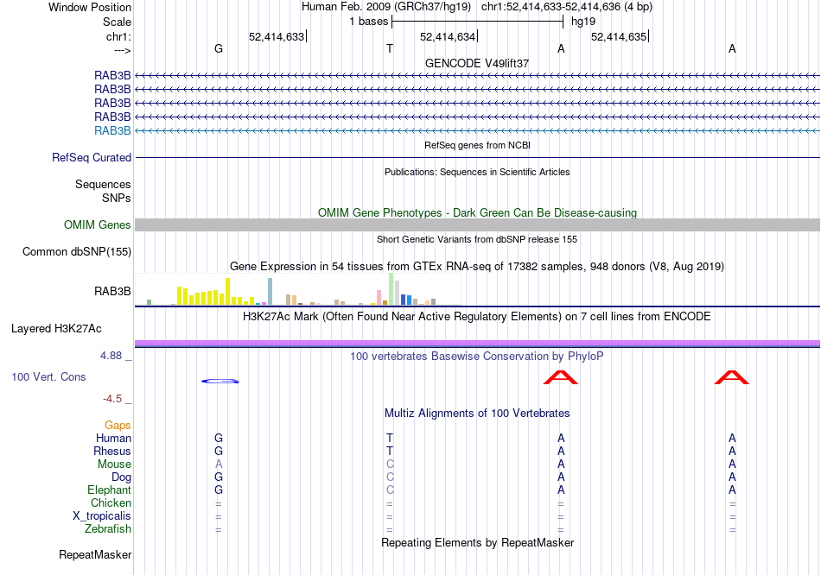Image resolution: width=821 pixels, height=575 pixels.
Task: Select the Human species label
Action: pos(113,438)
